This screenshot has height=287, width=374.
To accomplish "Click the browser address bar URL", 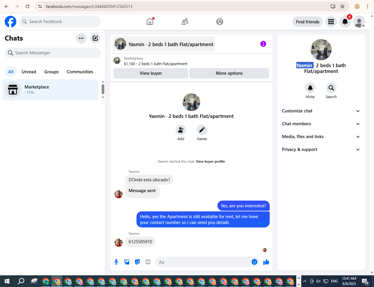I will click(89, 6).
